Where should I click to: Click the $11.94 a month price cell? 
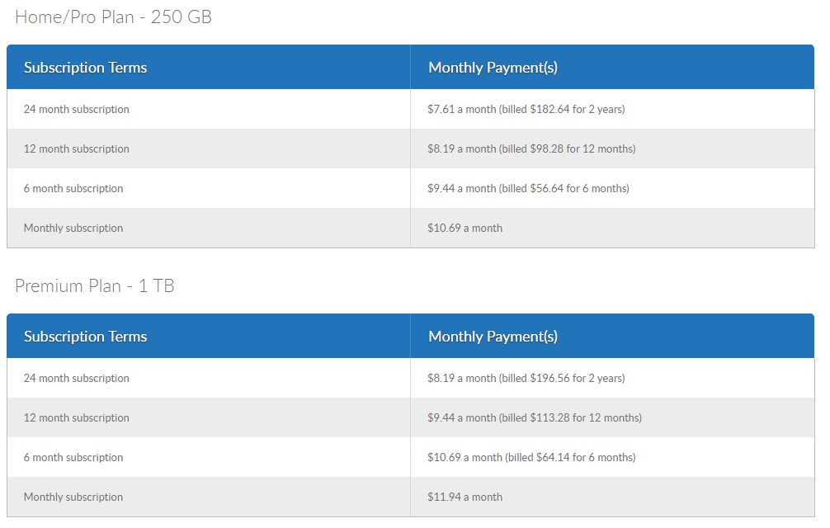click(465, 497)
